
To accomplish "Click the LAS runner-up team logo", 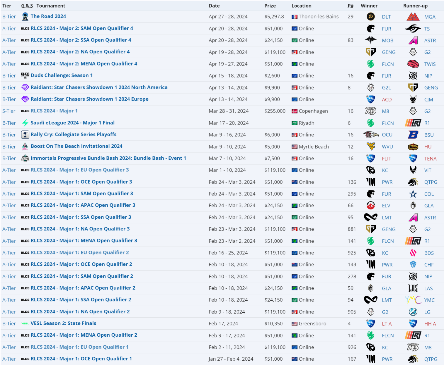I will point(413,288).
